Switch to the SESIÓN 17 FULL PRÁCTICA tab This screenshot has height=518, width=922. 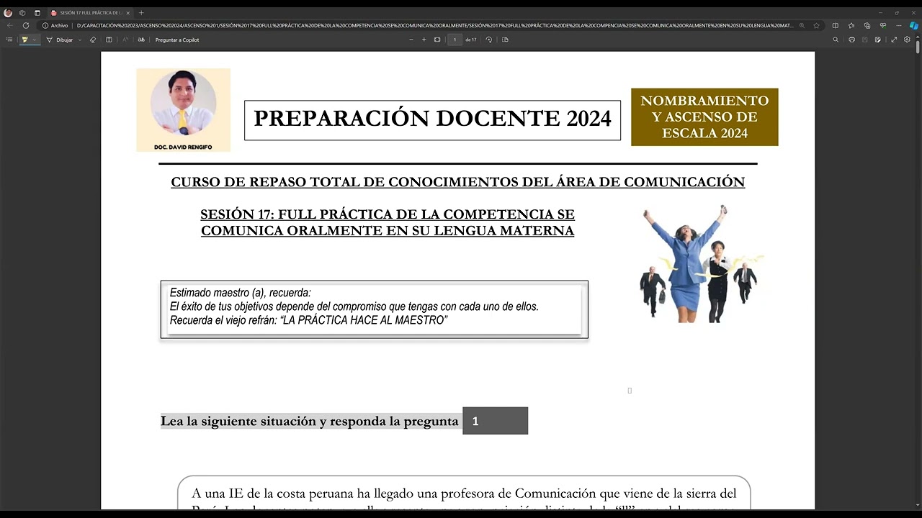89,13
